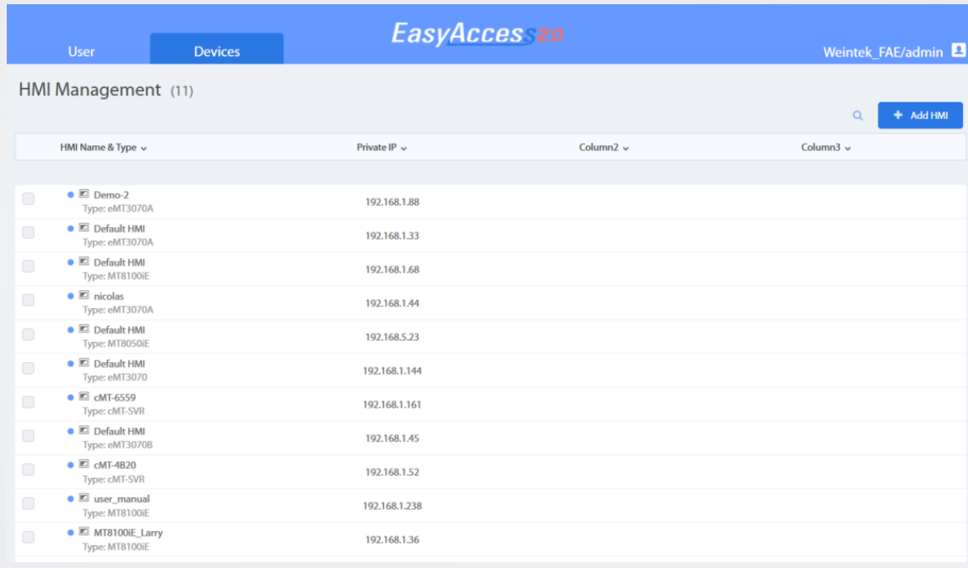Tick the cMT-6559 row checkbox
This screenshot has height=568, width=968.
(29, 402)
